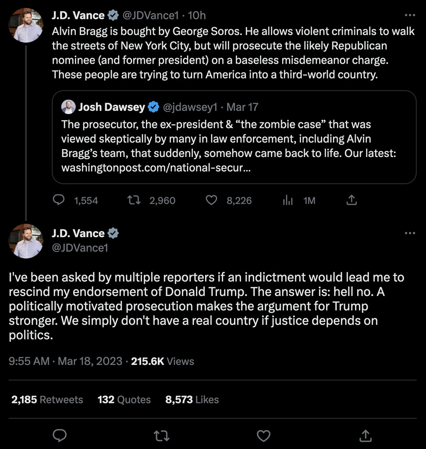Open Josh Dawsey's quoted tweet profile name
Image resolution: width=426 pixels, height=449 pixels.
point(111,107)
